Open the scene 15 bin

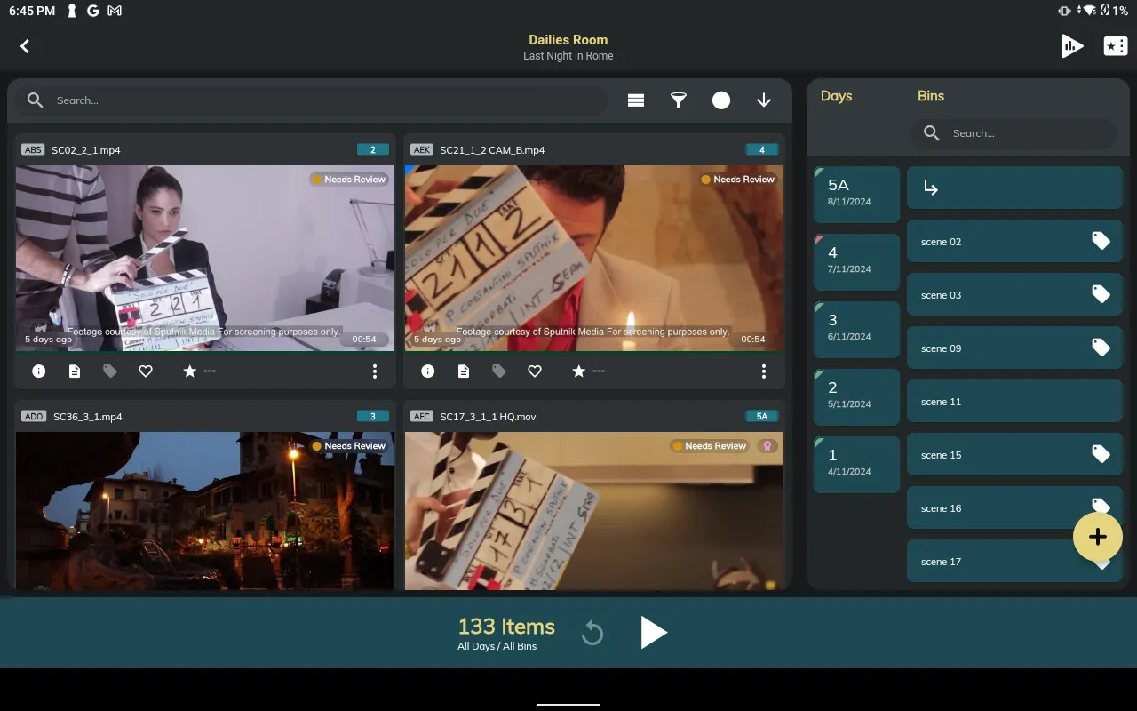[x=1014, y=455]
